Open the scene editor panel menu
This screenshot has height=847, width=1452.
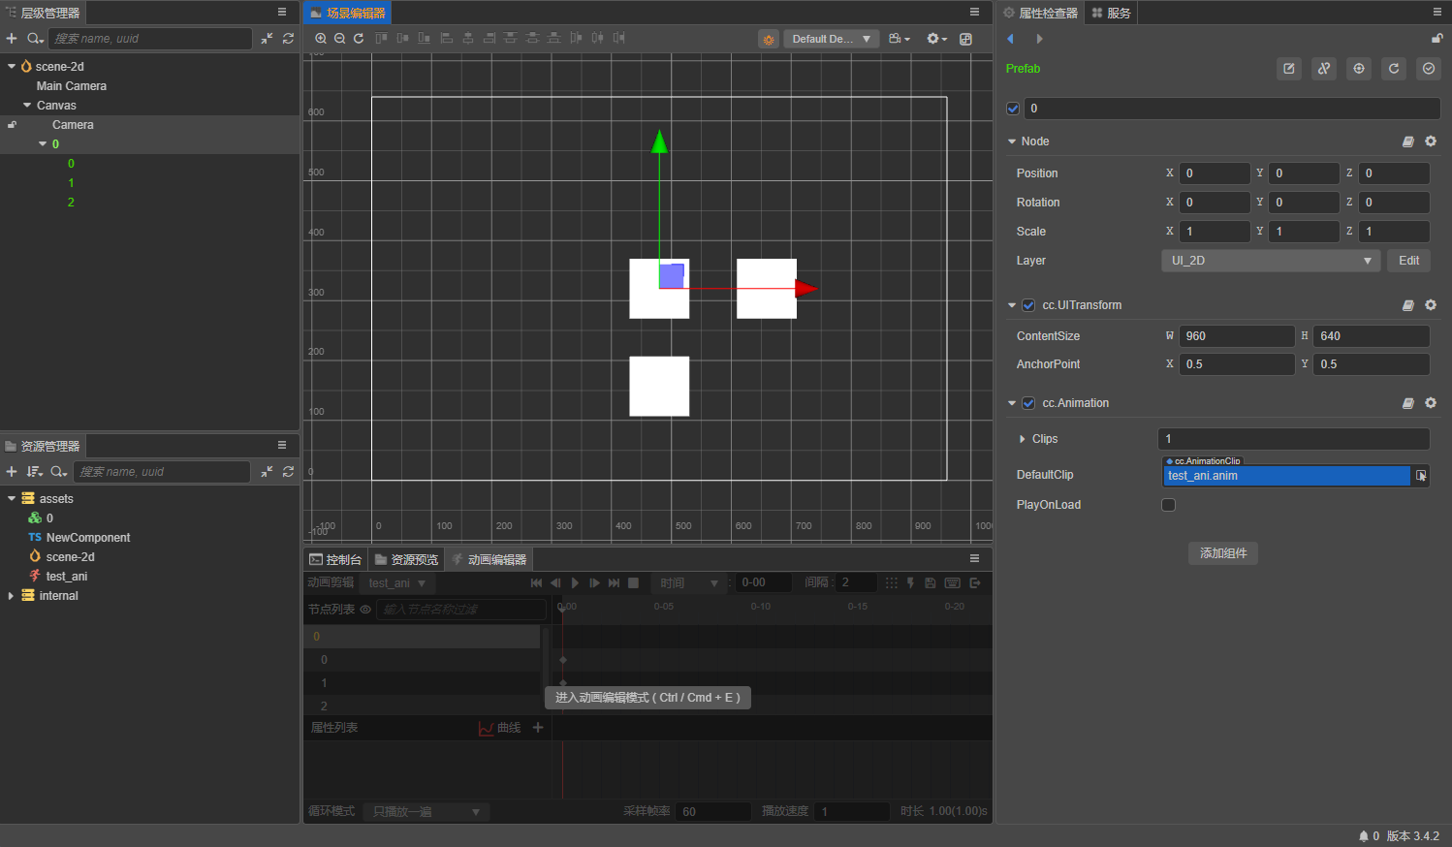[x=974, y=13]
